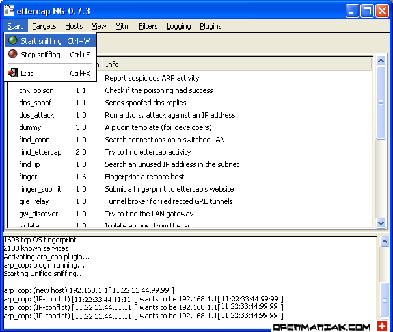
Task: Click the Info column header
Action: (237, 64)
